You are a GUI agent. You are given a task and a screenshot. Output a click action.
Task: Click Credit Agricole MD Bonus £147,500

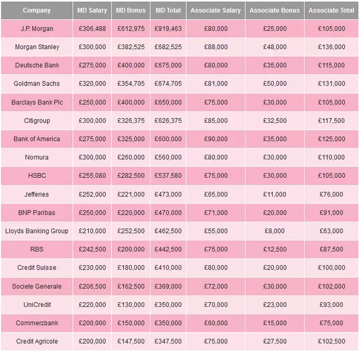click(x=131, y=341)
